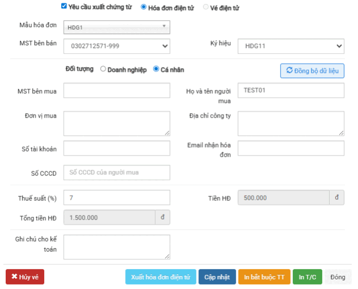This screenshot has height=289, width=358.
Task: Open the Mẫu hóa đơn dropdown
Action: [x=117, y=27]
